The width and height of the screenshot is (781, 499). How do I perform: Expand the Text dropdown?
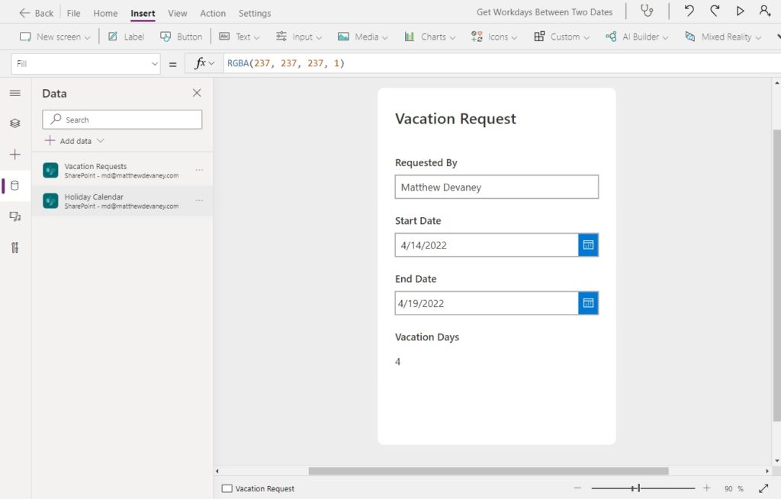click(x=239, y=37)
